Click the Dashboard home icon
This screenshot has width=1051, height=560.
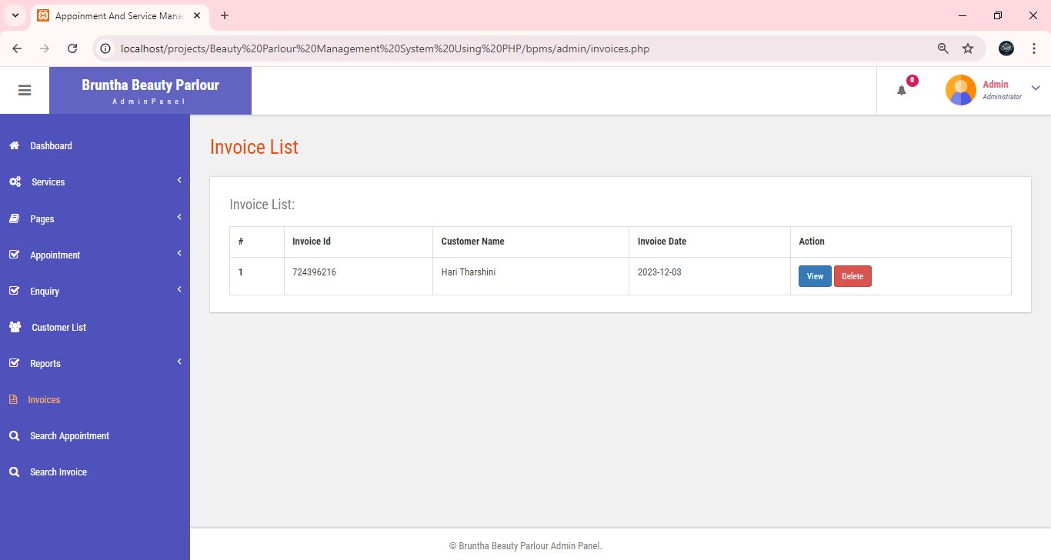[14, 145]
